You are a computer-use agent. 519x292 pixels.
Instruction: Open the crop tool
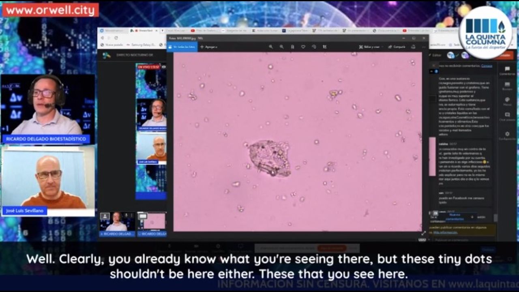(324, 47)
